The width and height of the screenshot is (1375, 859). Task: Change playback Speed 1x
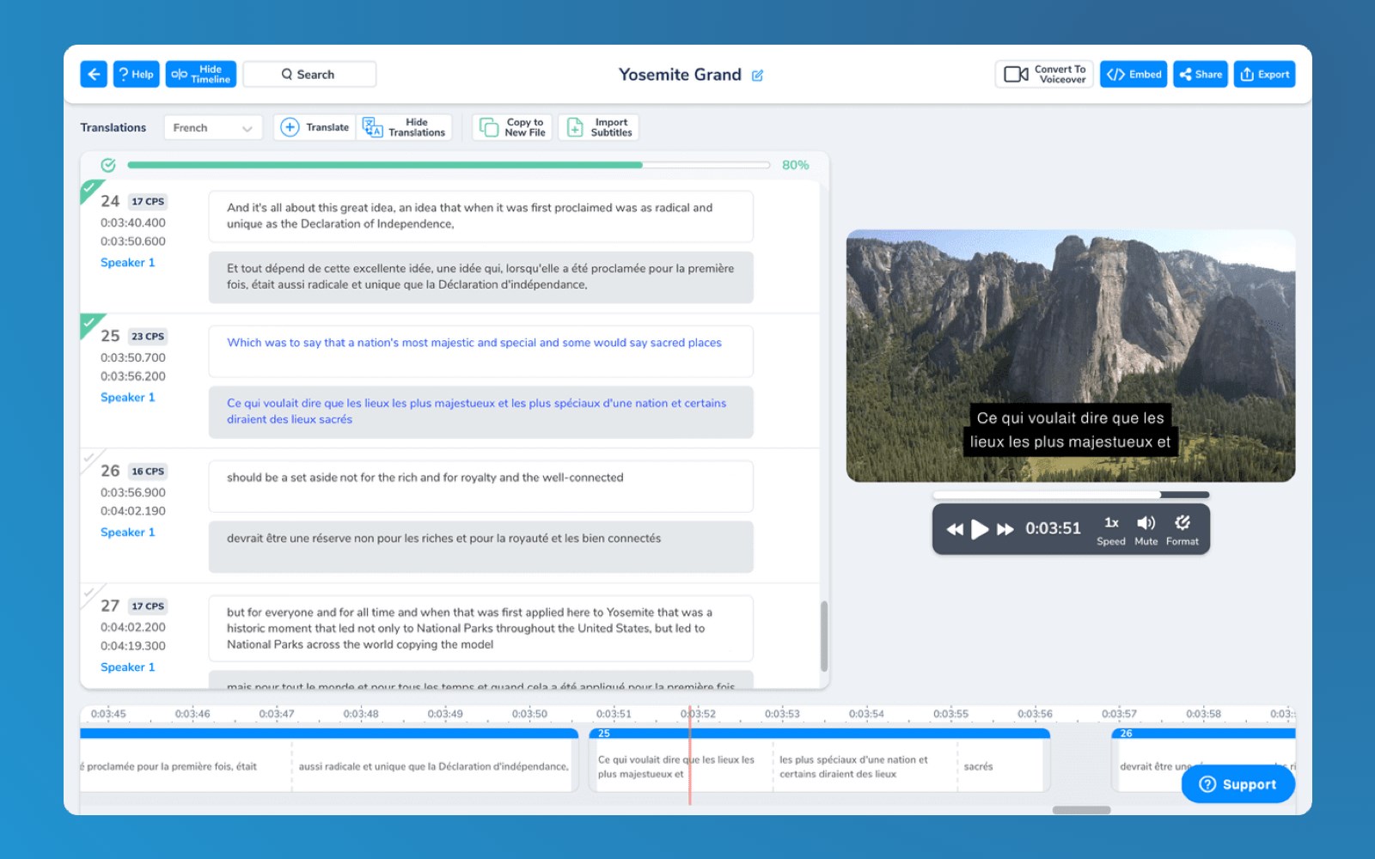click(x=1111, y=530)
